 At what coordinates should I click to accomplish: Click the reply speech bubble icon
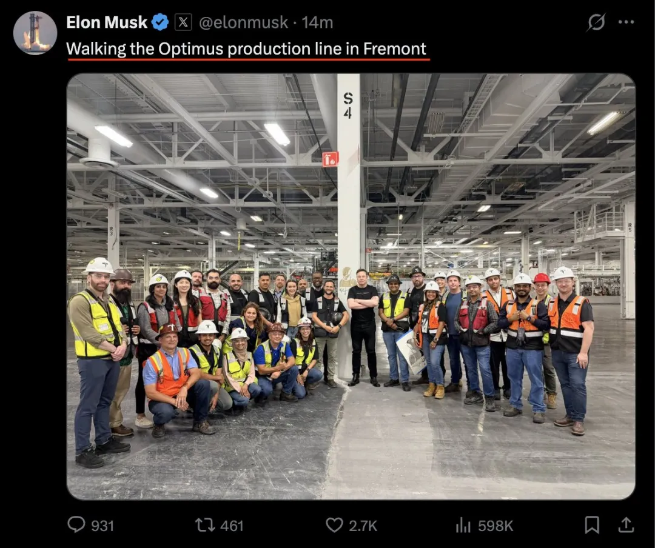point(76,525)
